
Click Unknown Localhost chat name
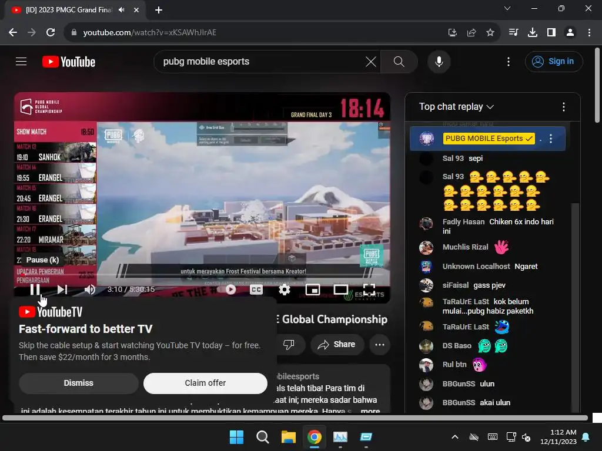click(x=476, y=266)
